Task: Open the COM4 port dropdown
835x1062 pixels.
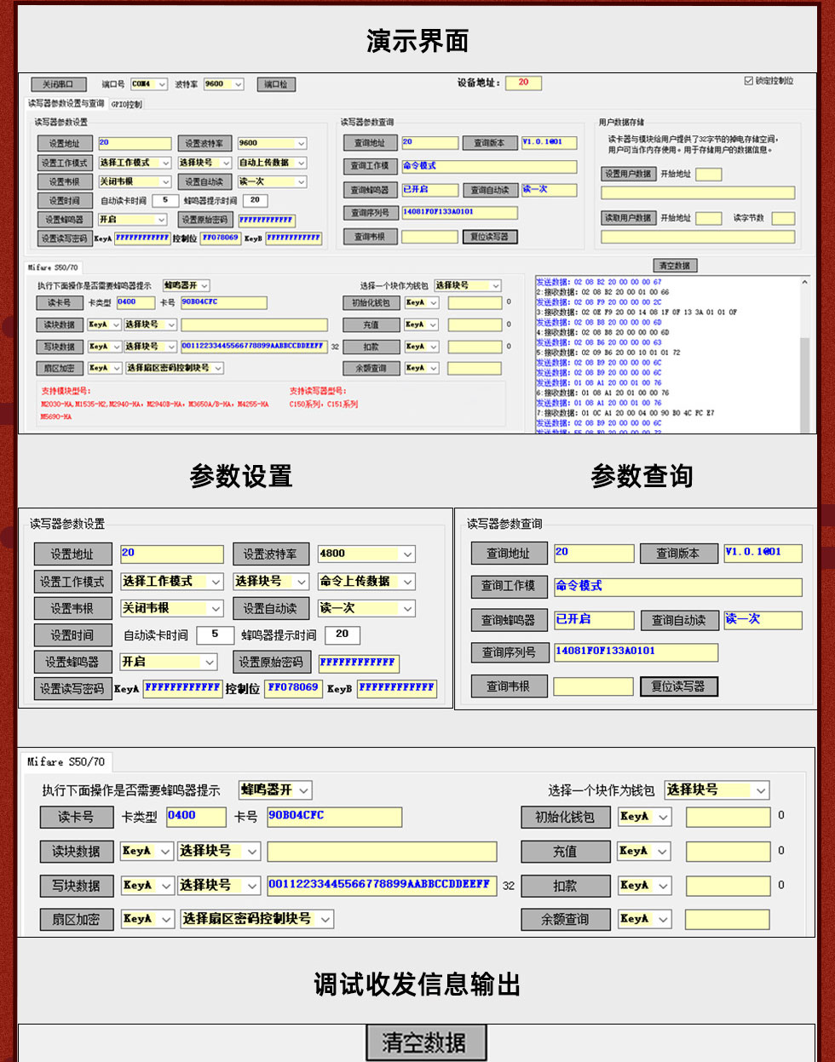Action: point(148,84)
